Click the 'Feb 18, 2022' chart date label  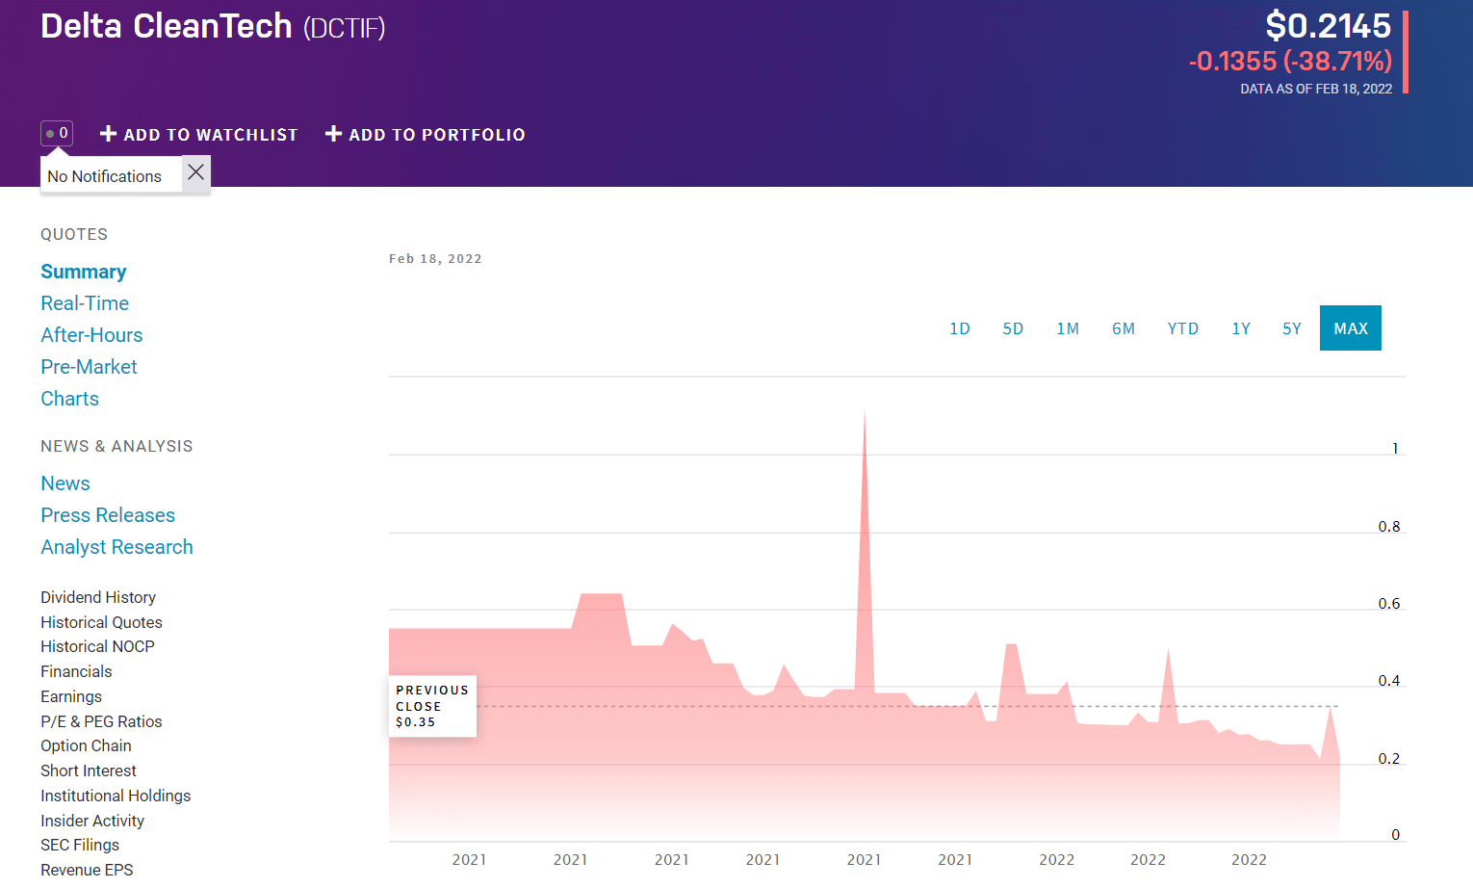click(435, 258)
